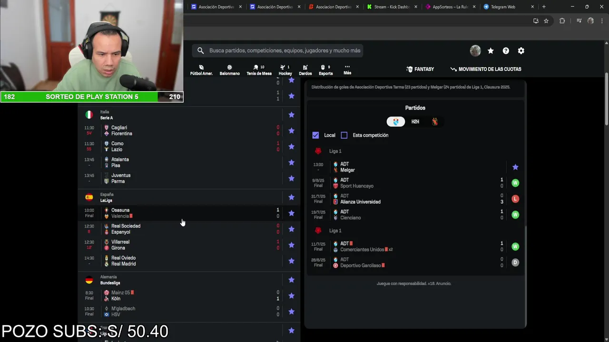Screen dimensions: 609x342
Task: Toggle favorite star for Como vs Lazio
Action: click(x=292, y=147)
